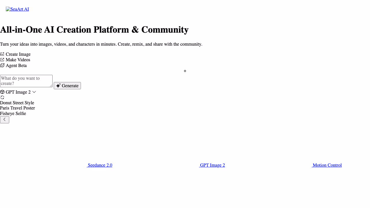Choose the Donut Street Style suggestion
This screenshot has width=370, height=208.
click(x=17, y=103)
